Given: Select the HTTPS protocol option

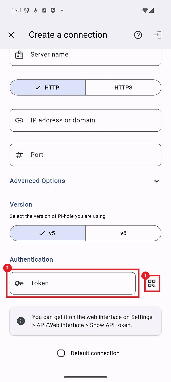Looking at the screenshot, I should 123,87.
